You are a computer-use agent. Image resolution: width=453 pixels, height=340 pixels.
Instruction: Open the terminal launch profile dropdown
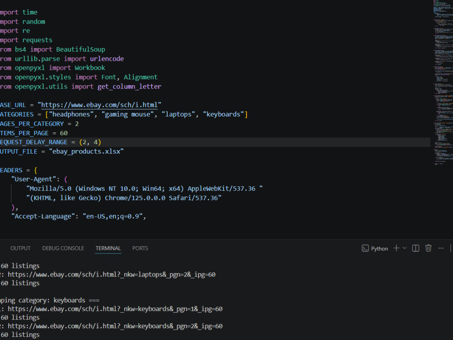click(405, 248)
